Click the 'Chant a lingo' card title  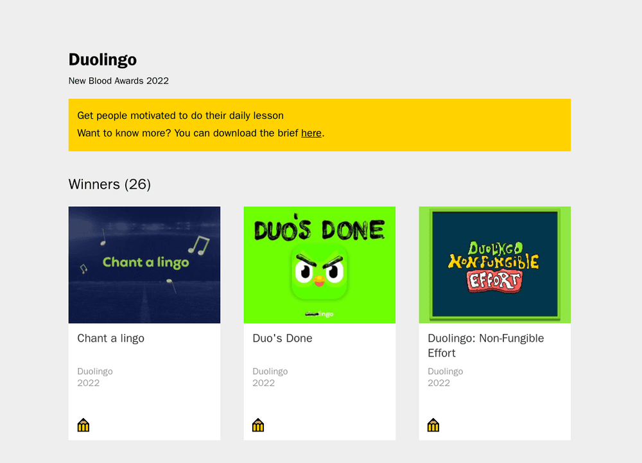(x=111, y=338)
